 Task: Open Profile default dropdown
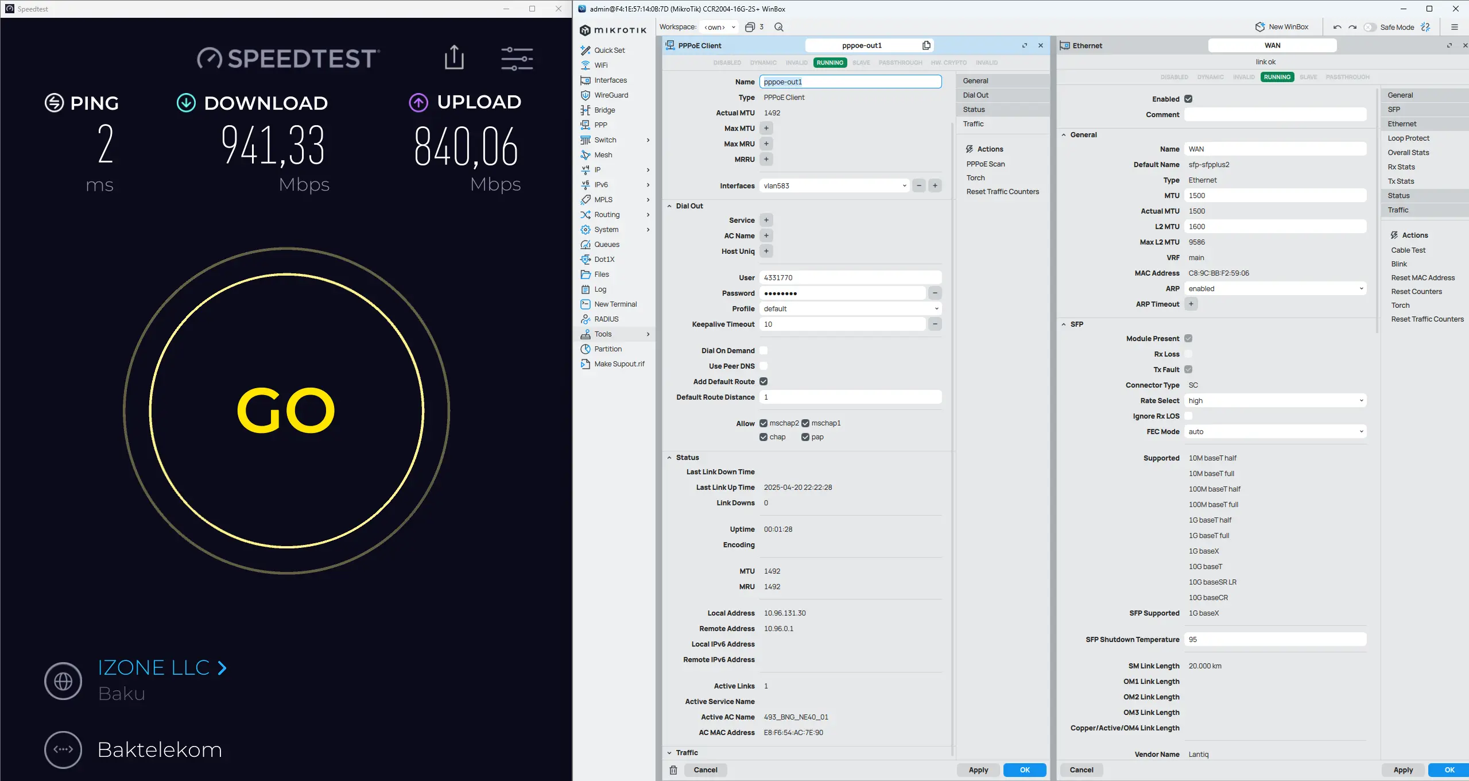pos(850,308)
